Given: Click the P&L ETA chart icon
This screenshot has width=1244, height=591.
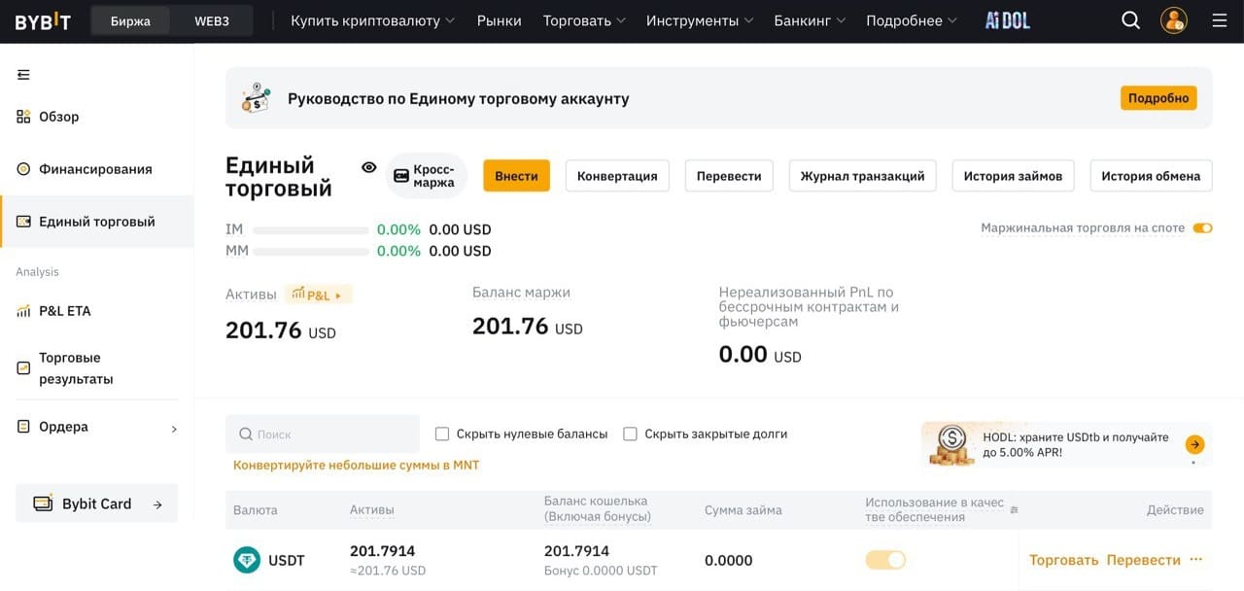Looking at the screenshot, I should [23, 311].
